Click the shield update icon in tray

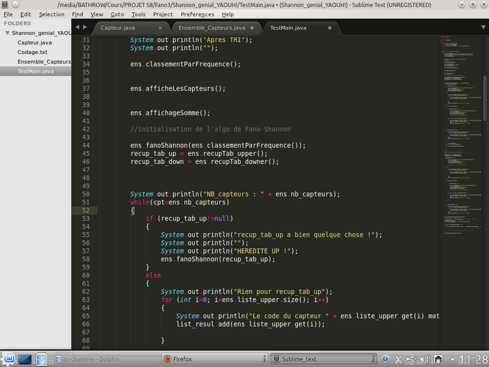(386, 359)
